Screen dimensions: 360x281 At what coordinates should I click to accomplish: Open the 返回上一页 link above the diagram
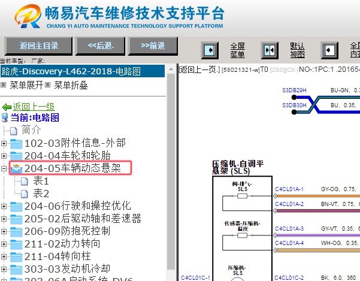(199, 70)
